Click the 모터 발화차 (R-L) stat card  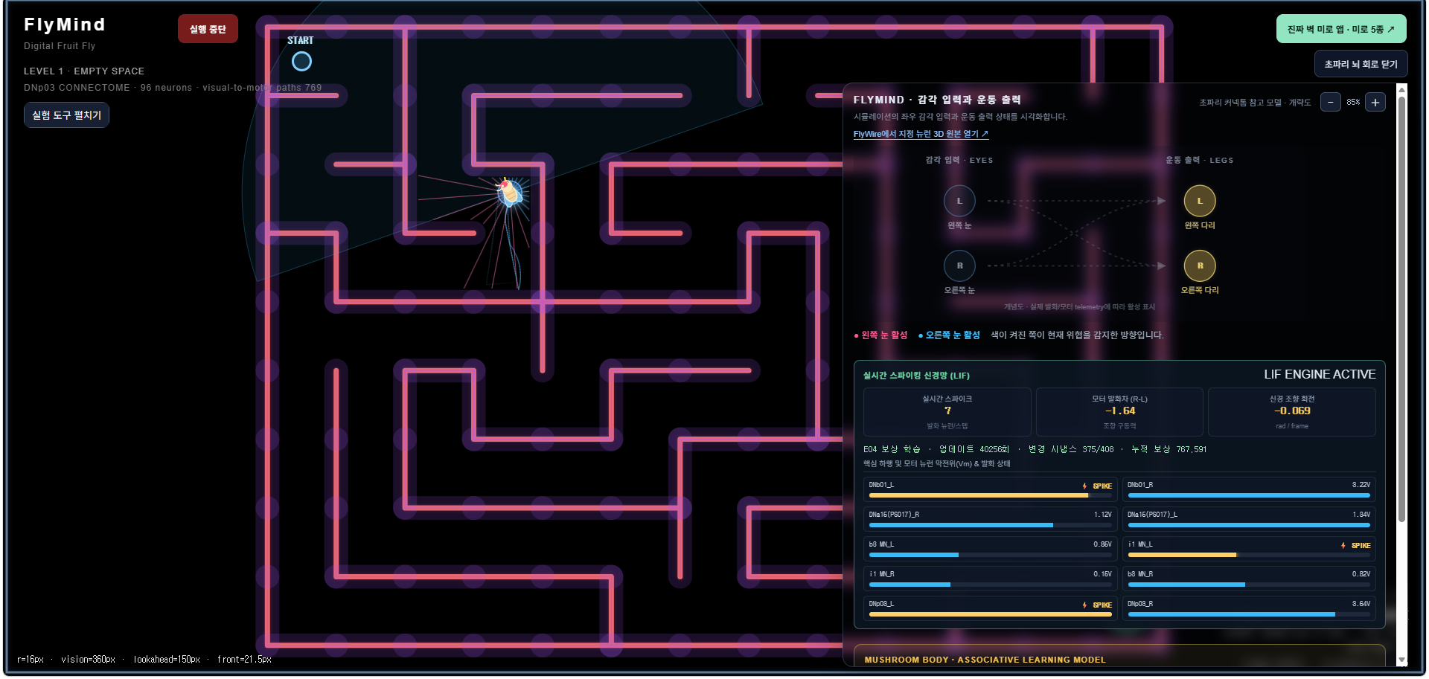click(1119, 412)
